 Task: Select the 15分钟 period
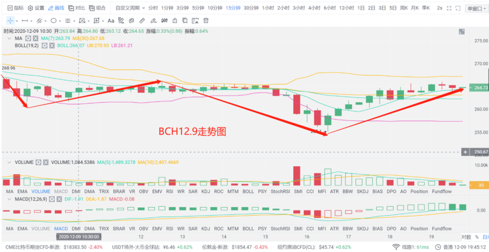233,8
